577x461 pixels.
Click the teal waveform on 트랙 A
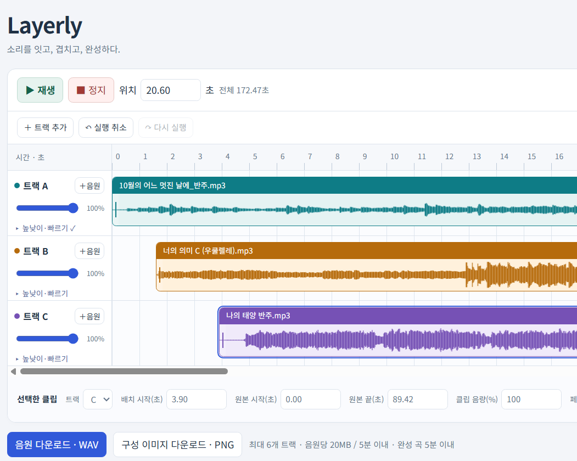pyautogui.click(x=344, y=210)
